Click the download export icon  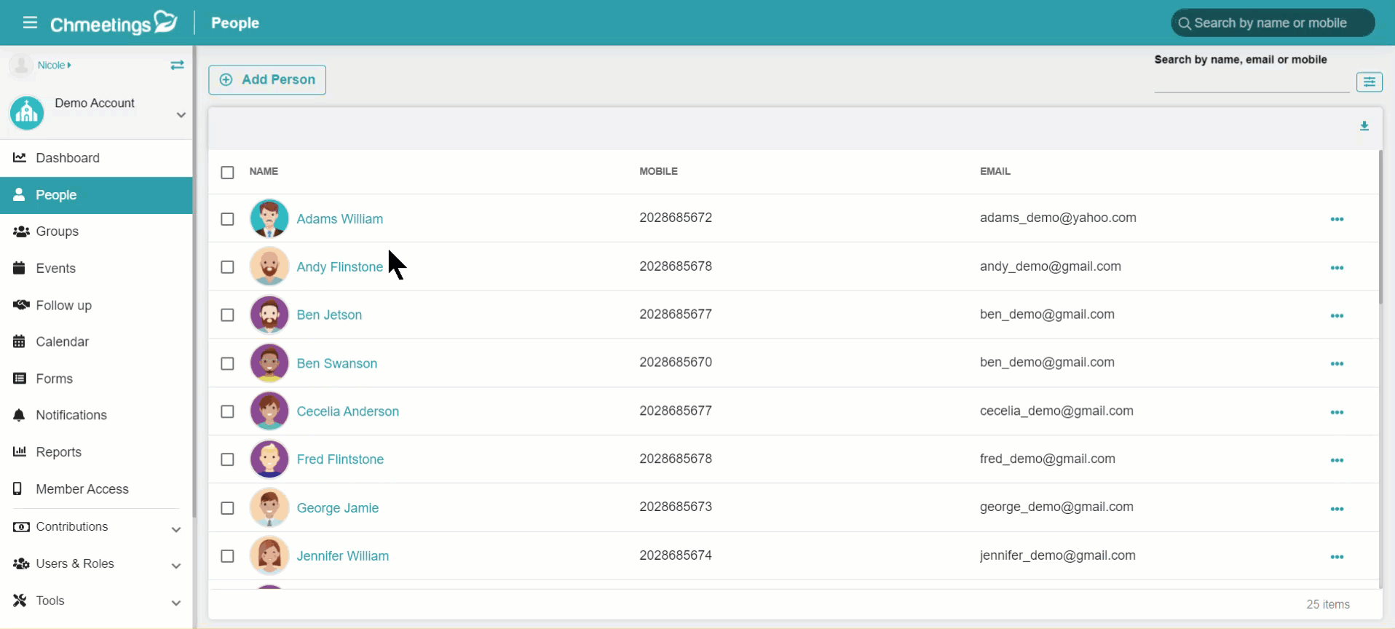pos(1364,126)
